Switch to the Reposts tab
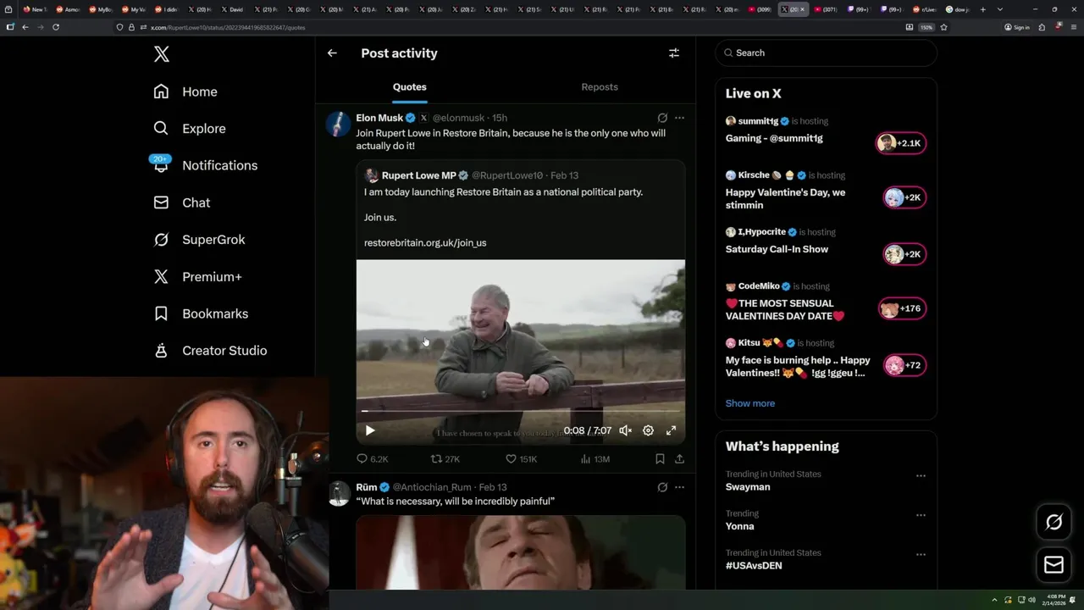Image resolution: width=1084 pixels, height=610 pixels. (x=600, y=87)
